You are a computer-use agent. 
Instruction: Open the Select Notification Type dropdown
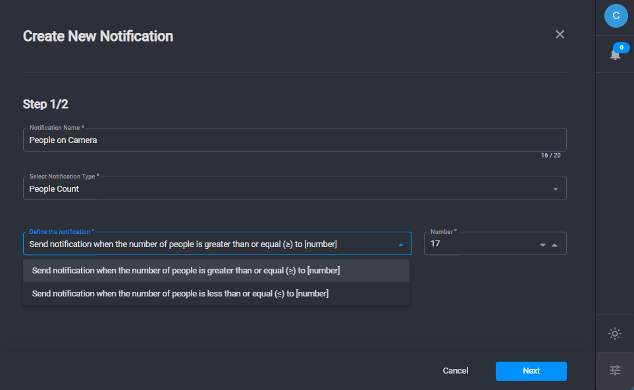click(x=295, y=188)
